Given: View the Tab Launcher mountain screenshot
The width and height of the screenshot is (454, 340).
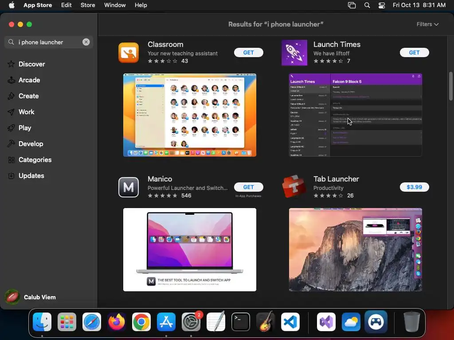Looking at the screenshot, I should tap(355, 250).
